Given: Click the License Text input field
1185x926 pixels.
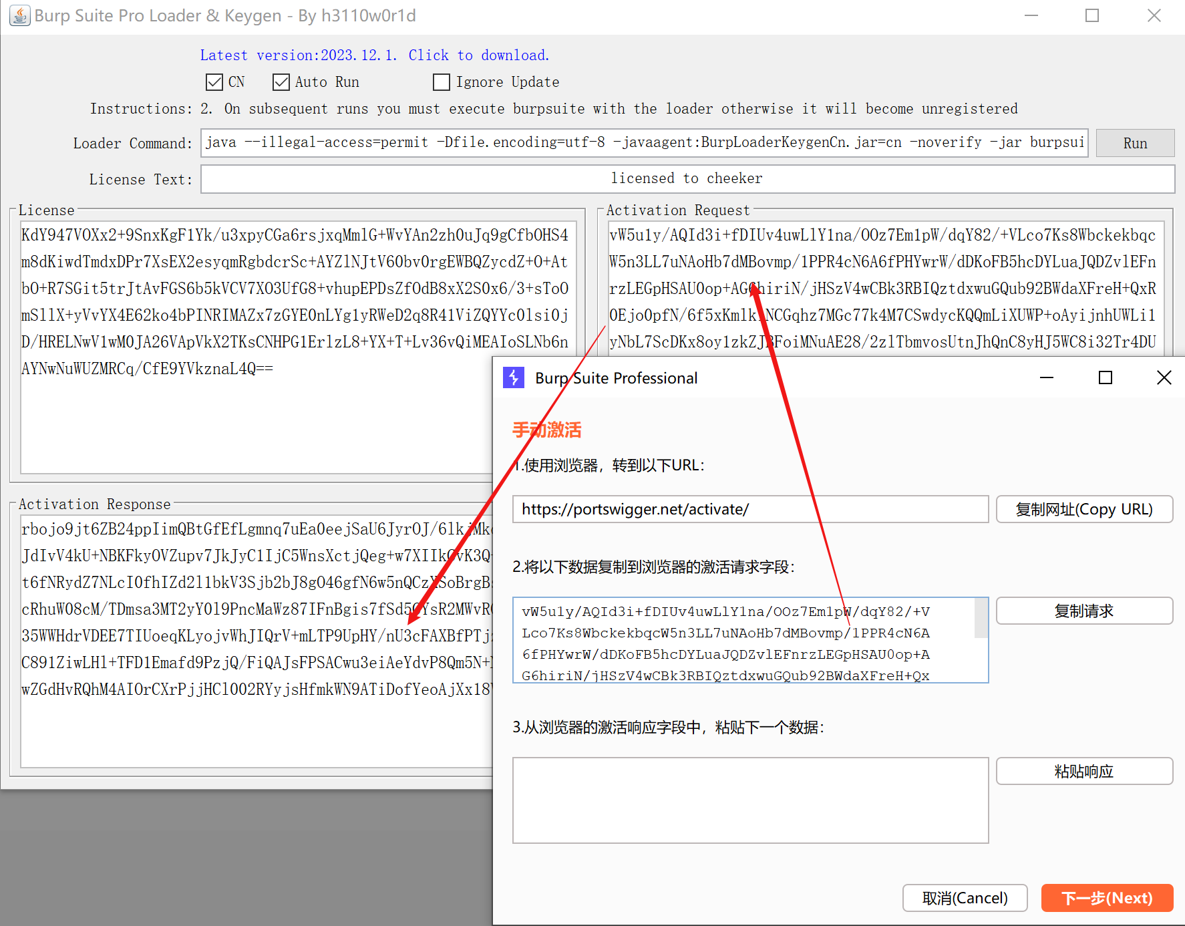Looking at the screenshot, I should (x=687, y=179).
